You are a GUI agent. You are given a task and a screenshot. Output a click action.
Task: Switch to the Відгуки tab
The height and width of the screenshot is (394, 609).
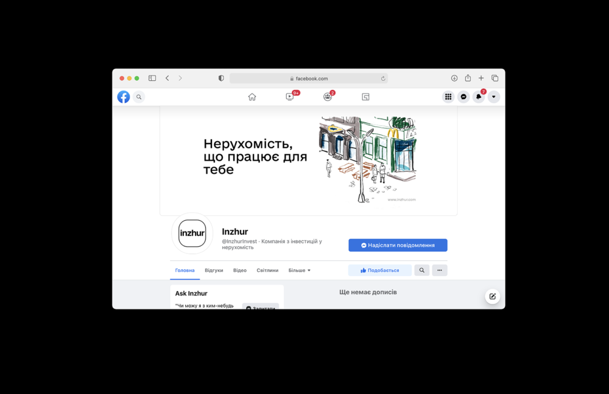pyautogui.click(x=214, y=270)
